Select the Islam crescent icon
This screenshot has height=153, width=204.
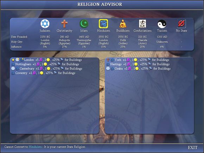[84, 24]
